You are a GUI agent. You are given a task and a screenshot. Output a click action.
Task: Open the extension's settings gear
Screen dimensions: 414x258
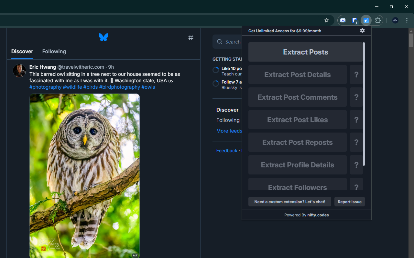coord(362,31)
